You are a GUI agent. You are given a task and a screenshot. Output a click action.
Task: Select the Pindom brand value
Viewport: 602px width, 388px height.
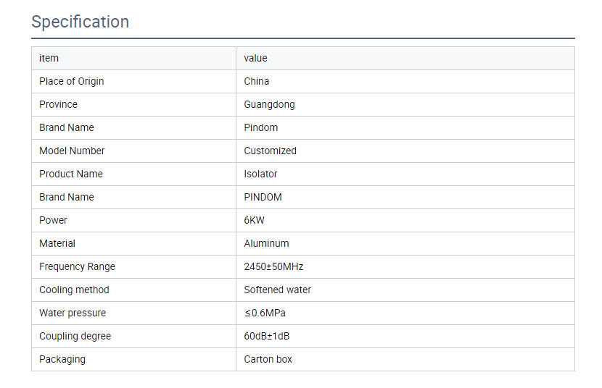tap(260, 127)
